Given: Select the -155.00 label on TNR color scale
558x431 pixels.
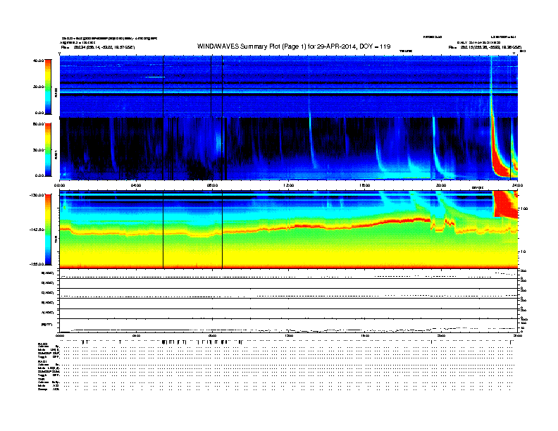Looking at the screenshot, I should [x=37, y=264].
